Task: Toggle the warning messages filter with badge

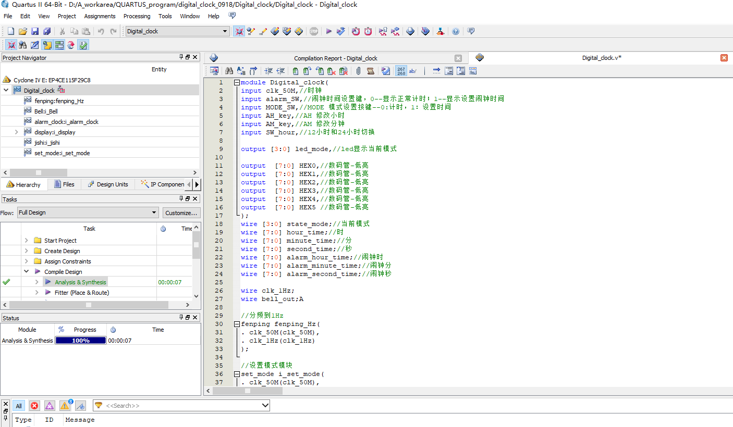Action: click(65, 406)
